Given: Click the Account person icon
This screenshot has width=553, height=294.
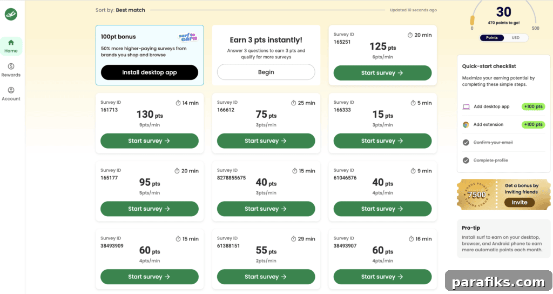Looking at the screenshot, I should coord(11,90).
